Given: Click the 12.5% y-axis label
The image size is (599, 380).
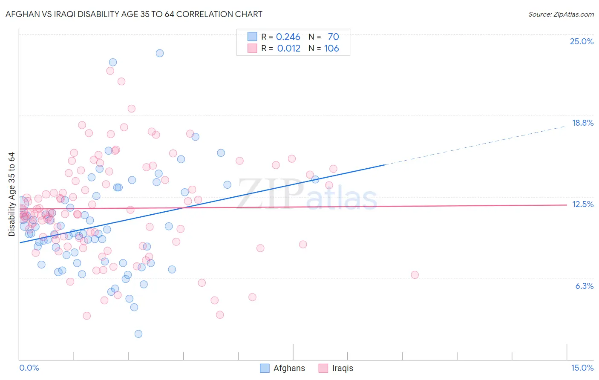Looking at the screenshot, I should [582, 204].
